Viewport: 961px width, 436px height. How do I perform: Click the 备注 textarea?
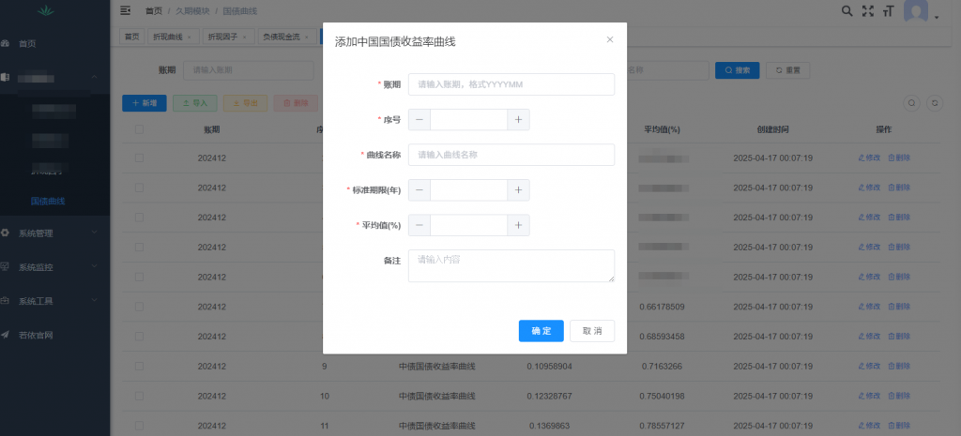[511, 265]
